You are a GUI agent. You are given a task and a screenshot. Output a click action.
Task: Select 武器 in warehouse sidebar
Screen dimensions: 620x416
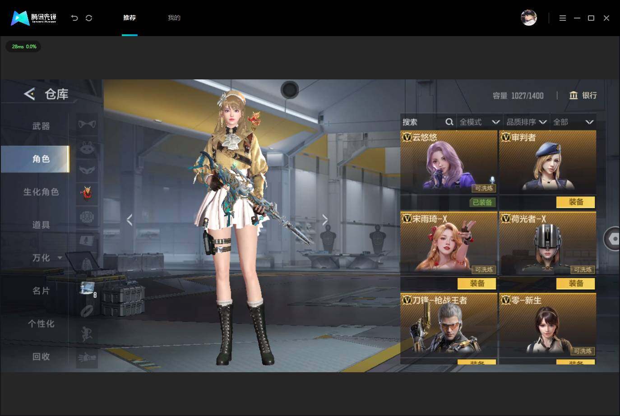[41, 126]
